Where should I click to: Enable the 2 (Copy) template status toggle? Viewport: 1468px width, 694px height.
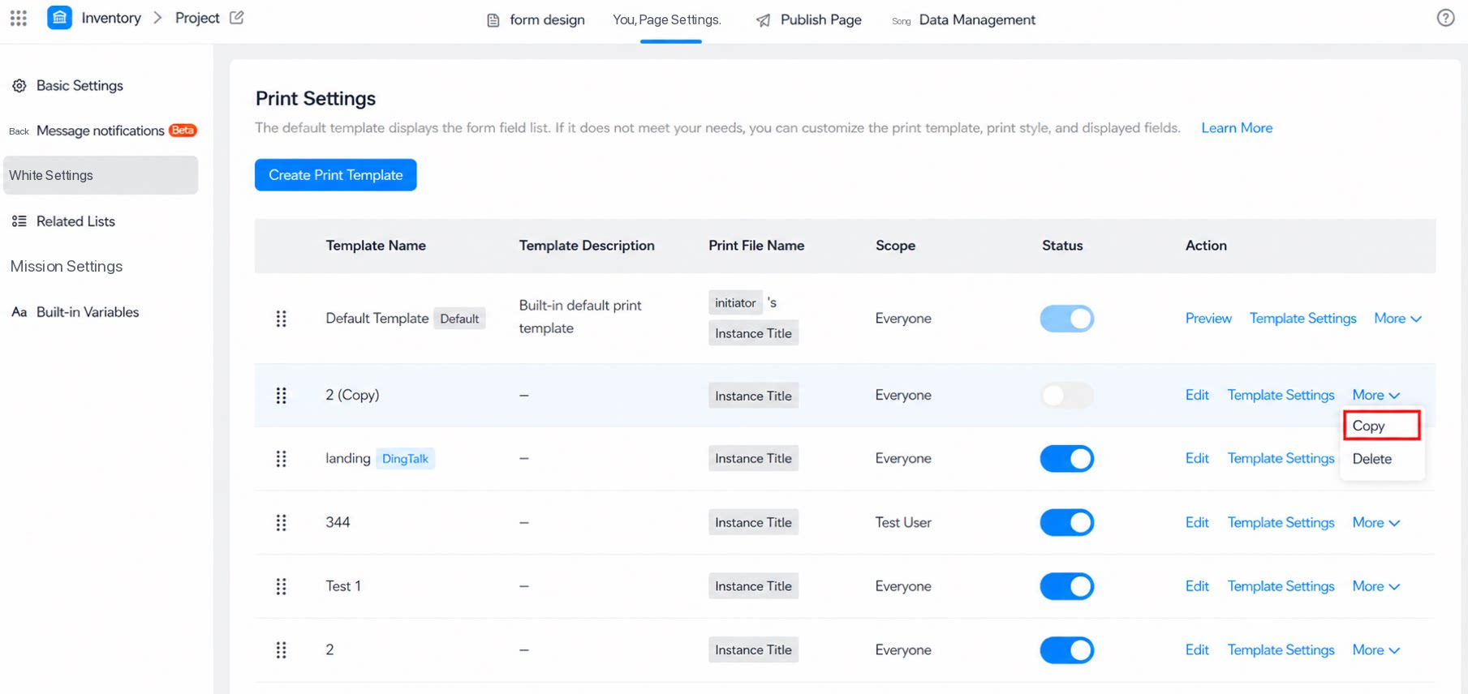pyautogui.click(x=1066, y=396)
